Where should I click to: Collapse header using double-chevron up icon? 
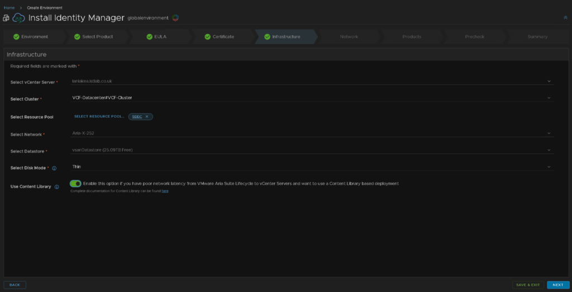click(x=565, y=17)
